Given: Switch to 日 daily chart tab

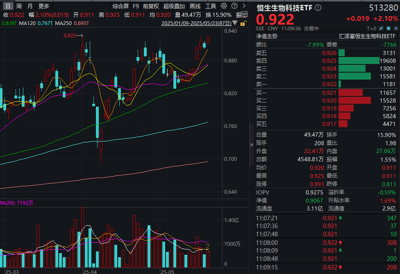Looking at the screenshot, I should click(8, 6).
